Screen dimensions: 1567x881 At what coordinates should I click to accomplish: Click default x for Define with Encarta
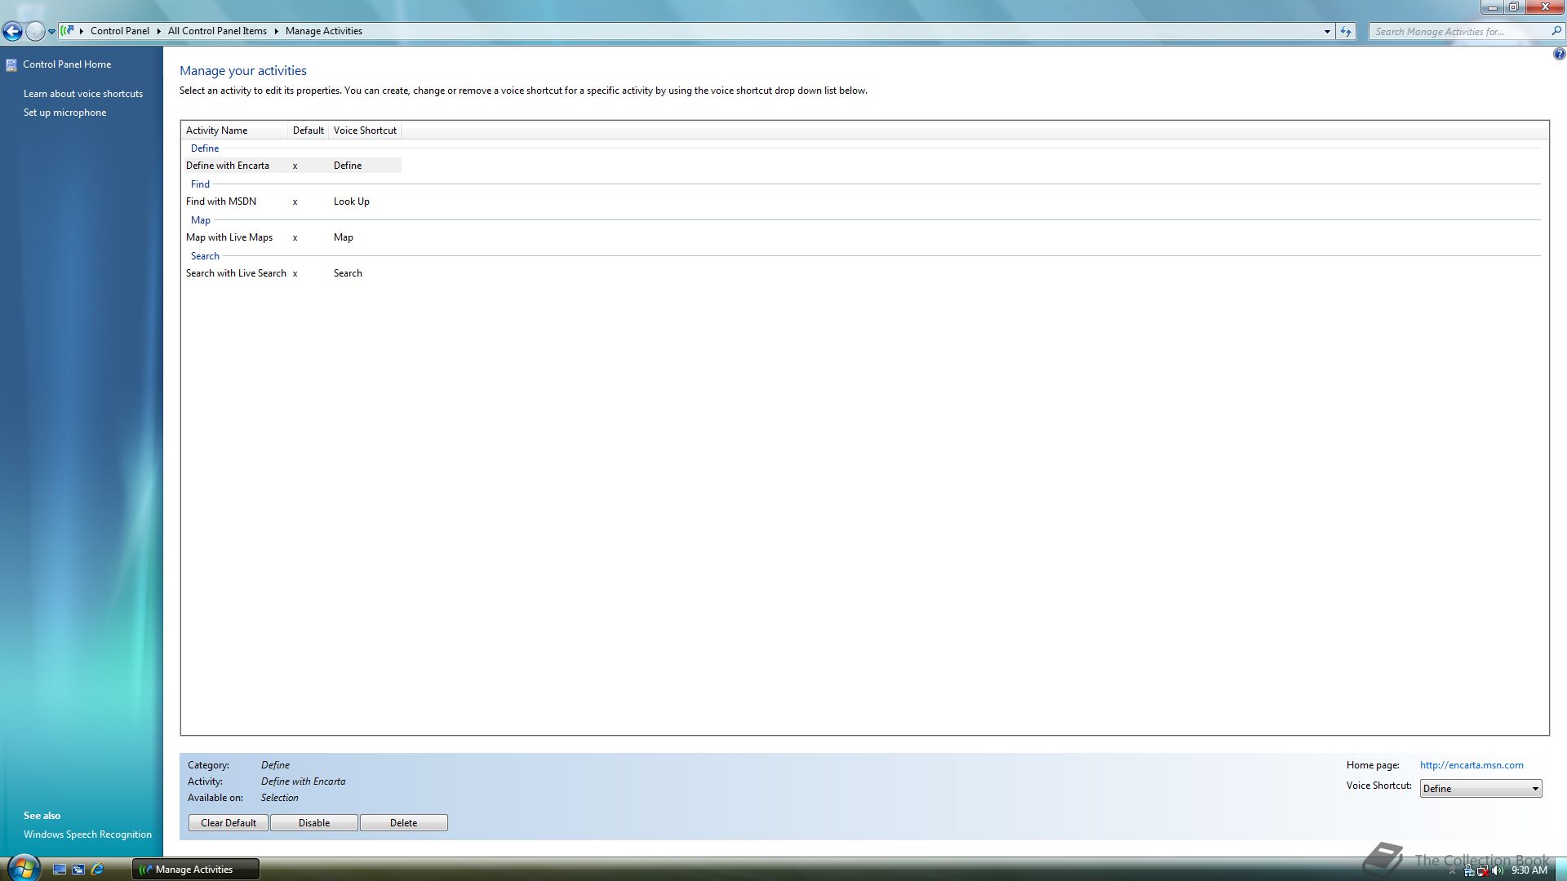(x=295, y=166)
